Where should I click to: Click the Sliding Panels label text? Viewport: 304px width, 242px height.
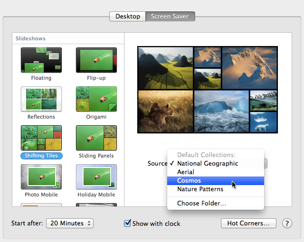click(x=96, y=156)
